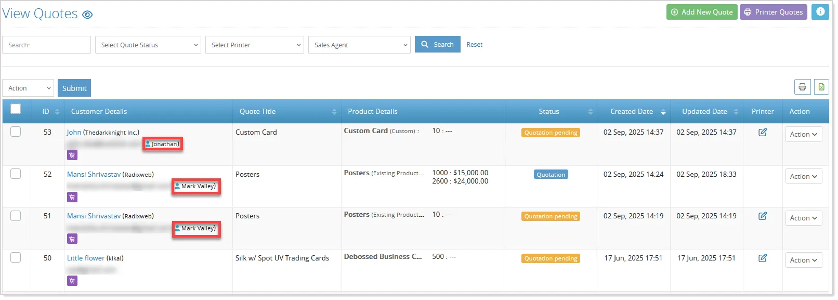Open the Little flower customer link
Image resolution: width=838 pixels, height=300 pixels.
(x=86, y=258)
